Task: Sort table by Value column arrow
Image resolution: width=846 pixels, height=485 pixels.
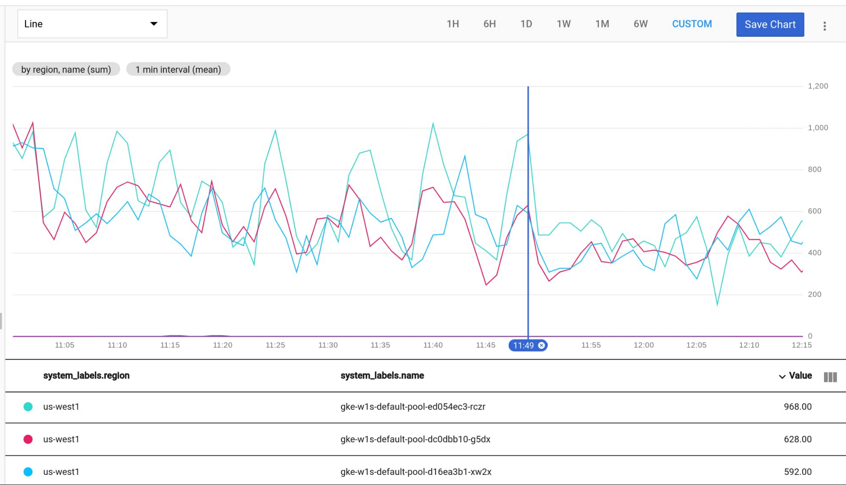Action: 782,376
